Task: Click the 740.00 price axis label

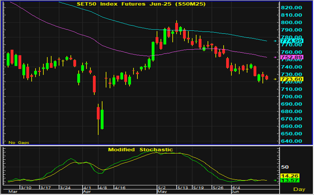Action: click(x=291, y=67)
